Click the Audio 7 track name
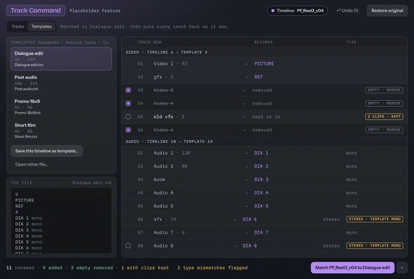Viewport: 414px width, 279px height. click(164, 232)
